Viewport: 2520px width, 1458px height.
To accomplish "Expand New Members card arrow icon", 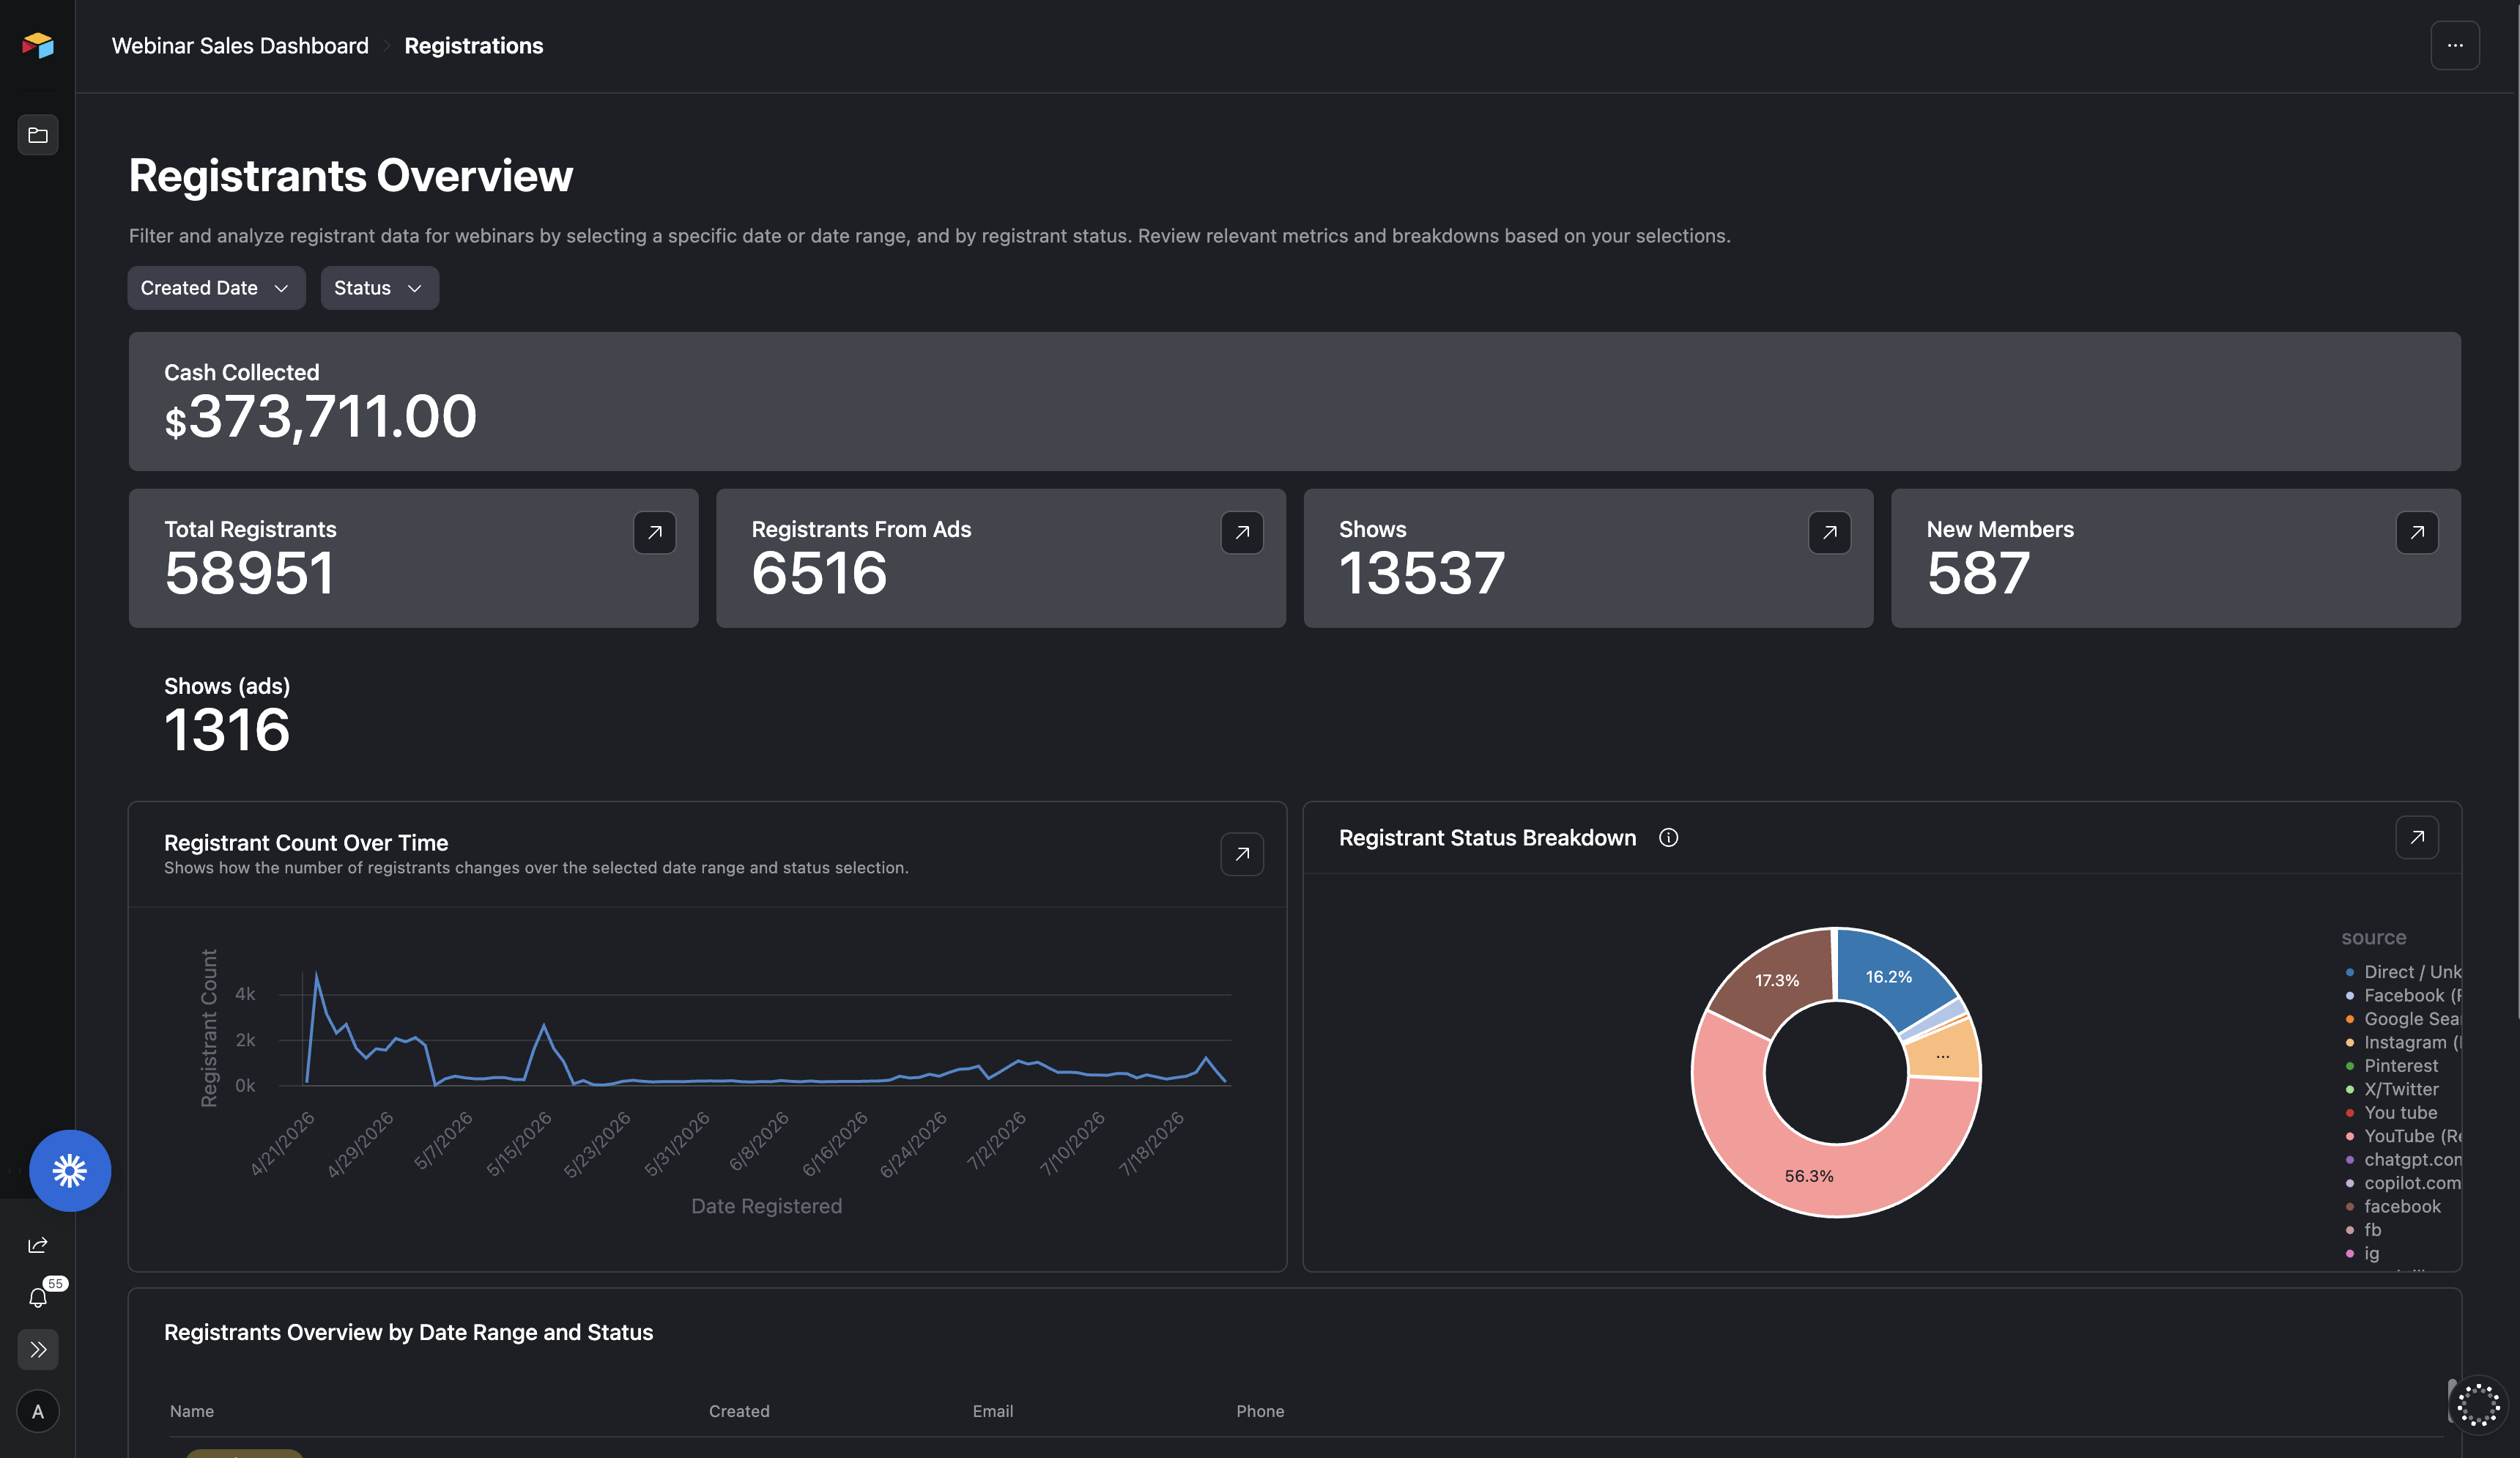I will (x=2417, y=532).
